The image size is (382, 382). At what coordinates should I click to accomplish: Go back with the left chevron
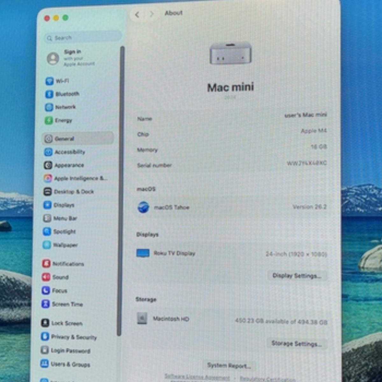[137, 15]
